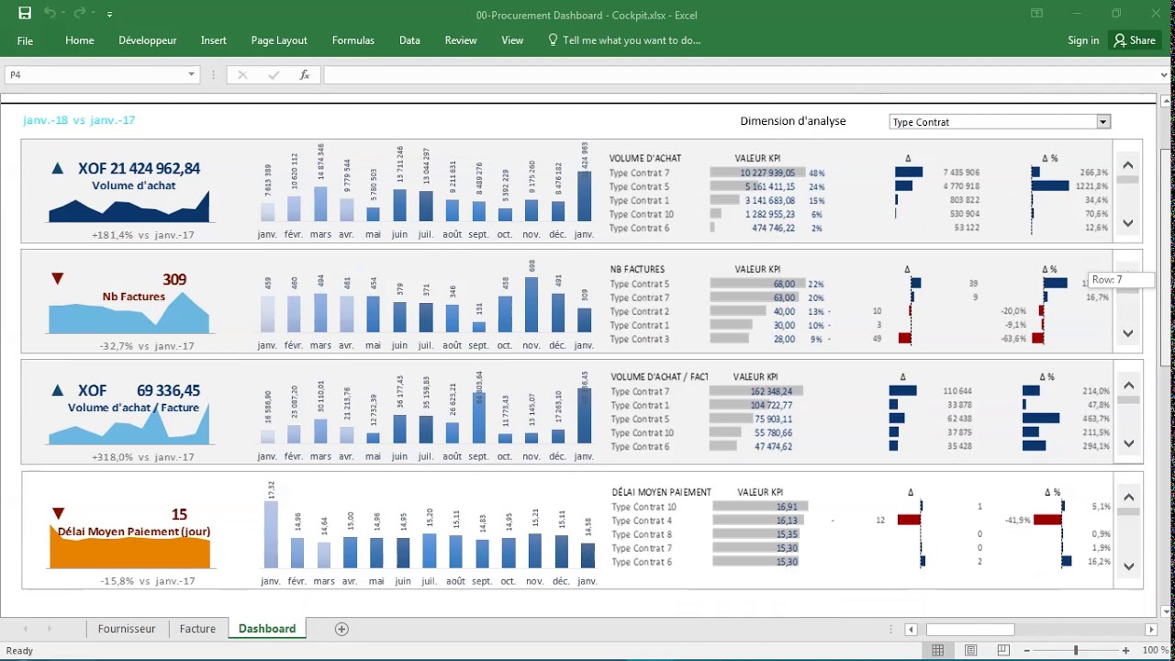Open zoom dialog via 100 % label
1175x661 pixels.
tap(1156, 651)
